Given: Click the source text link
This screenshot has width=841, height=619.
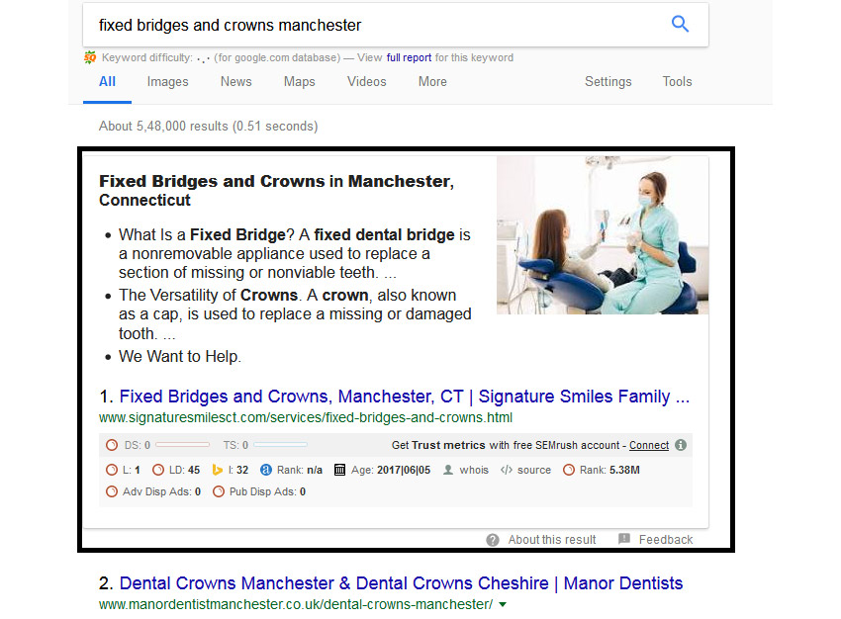Looking at the screenshot, I should click(533, 470).
